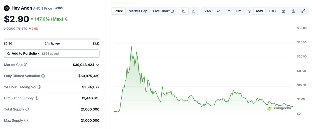Open the Live Chart tab
Viewport: 312px width, 129px height.
point(163,11)
